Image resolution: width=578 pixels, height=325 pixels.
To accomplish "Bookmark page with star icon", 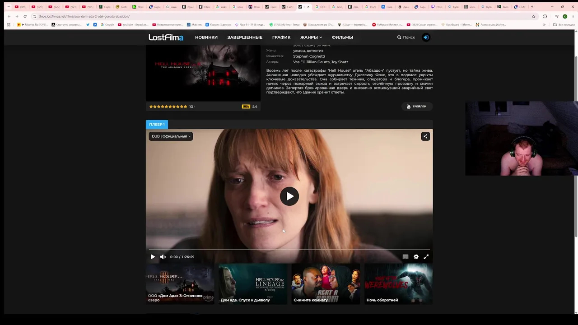I will tap(533, 16).
